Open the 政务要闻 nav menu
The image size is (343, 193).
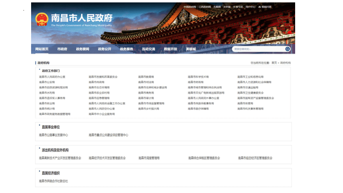pyautogui.click(x=83, y=49)
